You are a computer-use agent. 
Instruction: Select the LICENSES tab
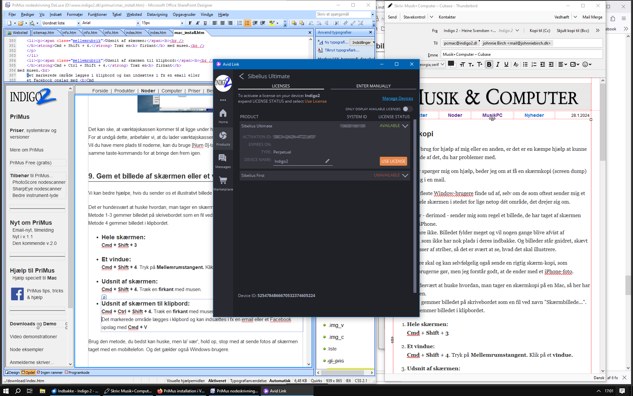click(x=281, y=86)
